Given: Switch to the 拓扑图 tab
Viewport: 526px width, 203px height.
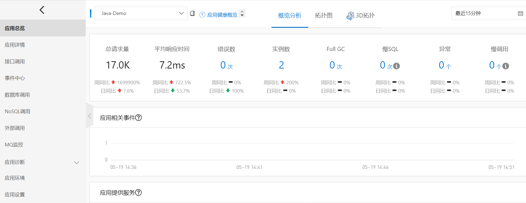Looking at the screenshot, I should pyautogui.click(x=324, y=16).
